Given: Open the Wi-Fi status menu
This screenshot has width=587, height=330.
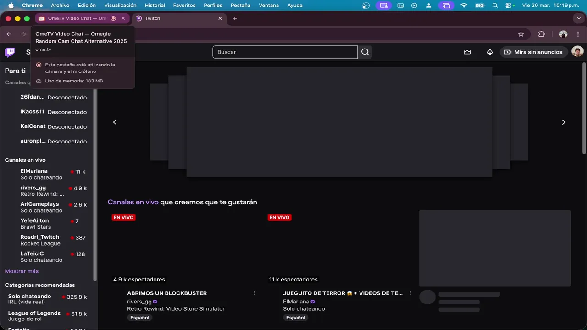Looking at the screenshot, I should 464,5.
